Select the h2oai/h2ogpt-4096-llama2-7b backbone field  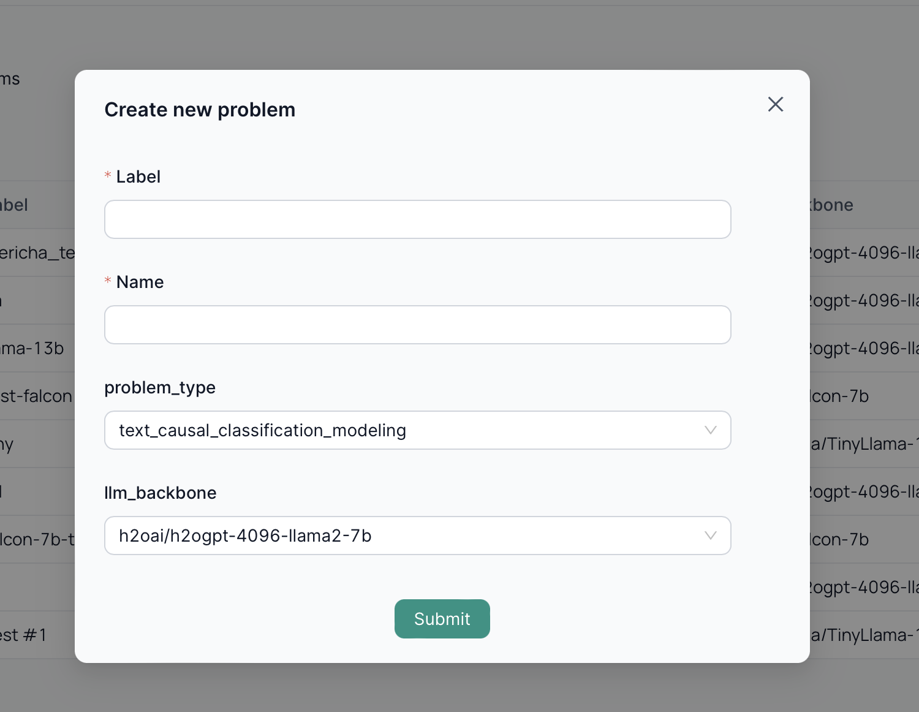417,536
